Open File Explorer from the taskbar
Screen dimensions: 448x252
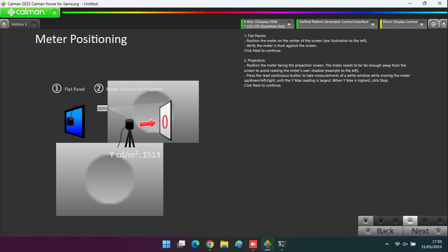pos(224,244)
